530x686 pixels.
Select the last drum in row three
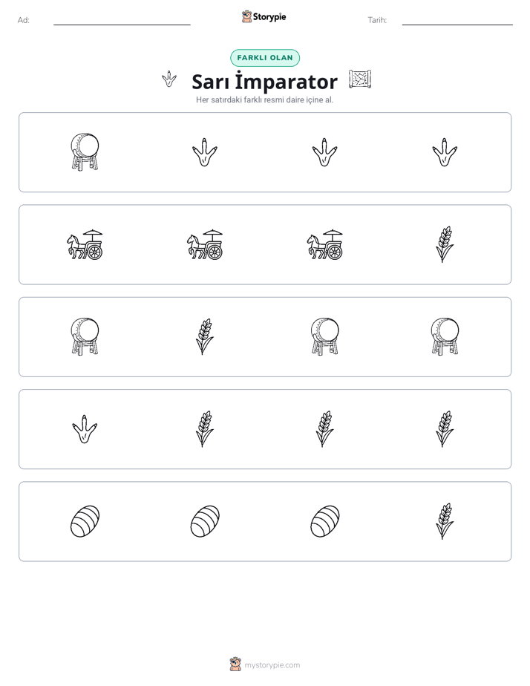[445, 336]
